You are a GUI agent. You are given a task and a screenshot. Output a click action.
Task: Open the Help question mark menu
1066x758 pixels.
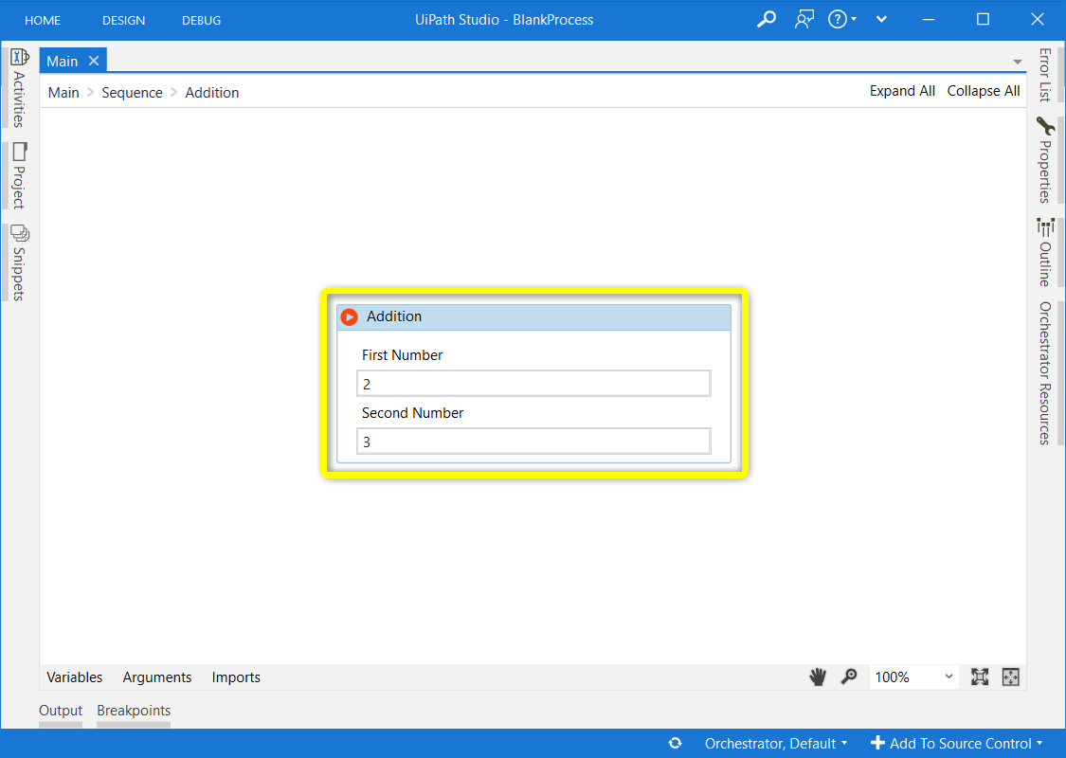[841, 19]
